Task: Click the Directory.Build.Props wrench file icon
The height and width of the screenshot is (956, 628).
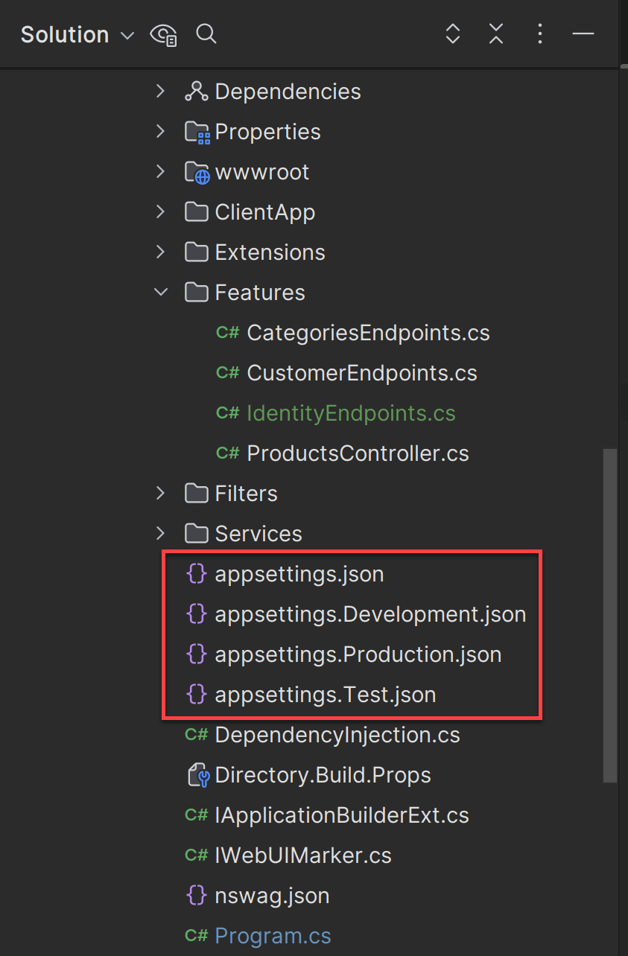Action: pyautogui.click(x=197, y=775)
